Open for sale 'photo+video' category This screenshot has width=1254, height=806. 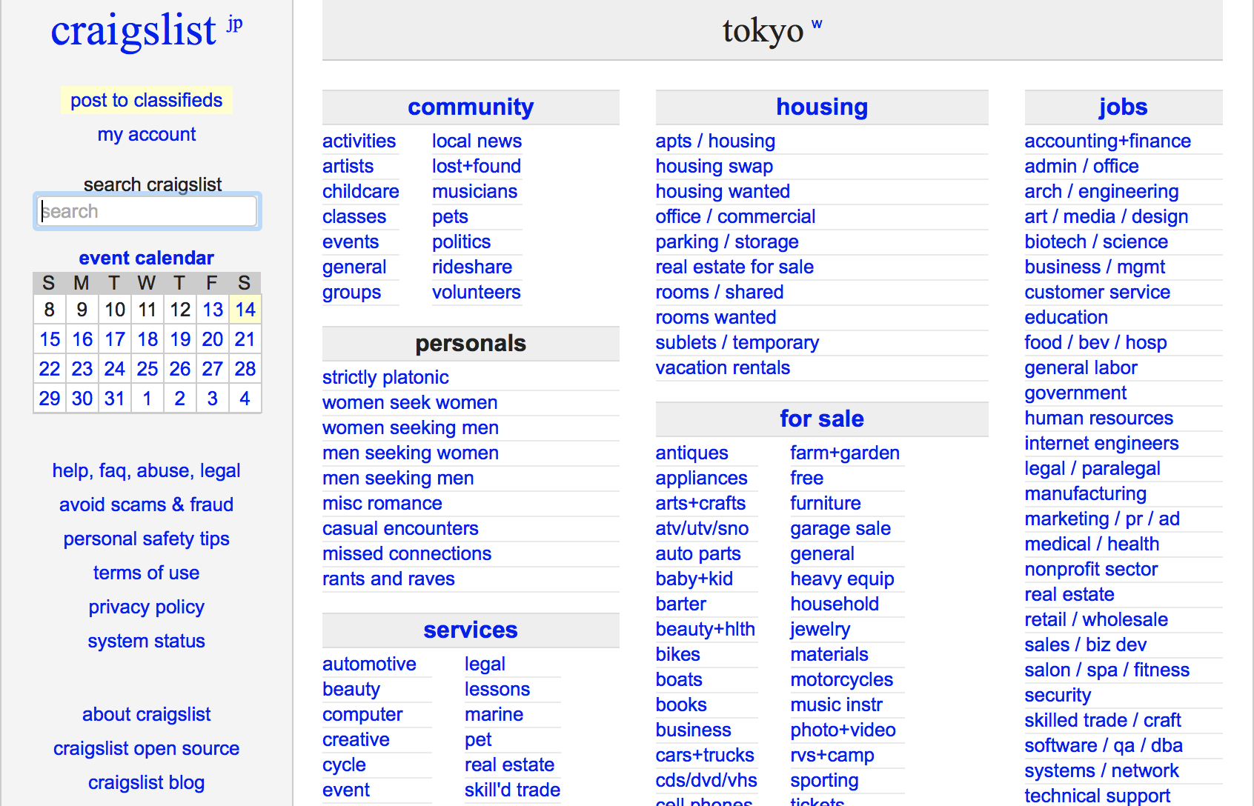tap(843, 730)
